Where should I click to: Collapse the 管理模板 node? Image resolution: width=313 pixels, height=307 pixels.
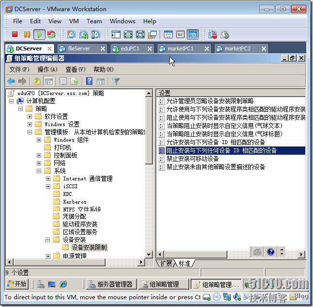pyautogui.click(x=30, y=132)
